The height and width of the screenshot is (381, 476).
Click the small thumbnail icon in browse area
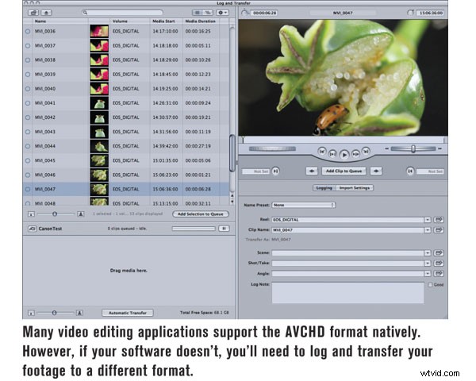(x=31, y=214)
